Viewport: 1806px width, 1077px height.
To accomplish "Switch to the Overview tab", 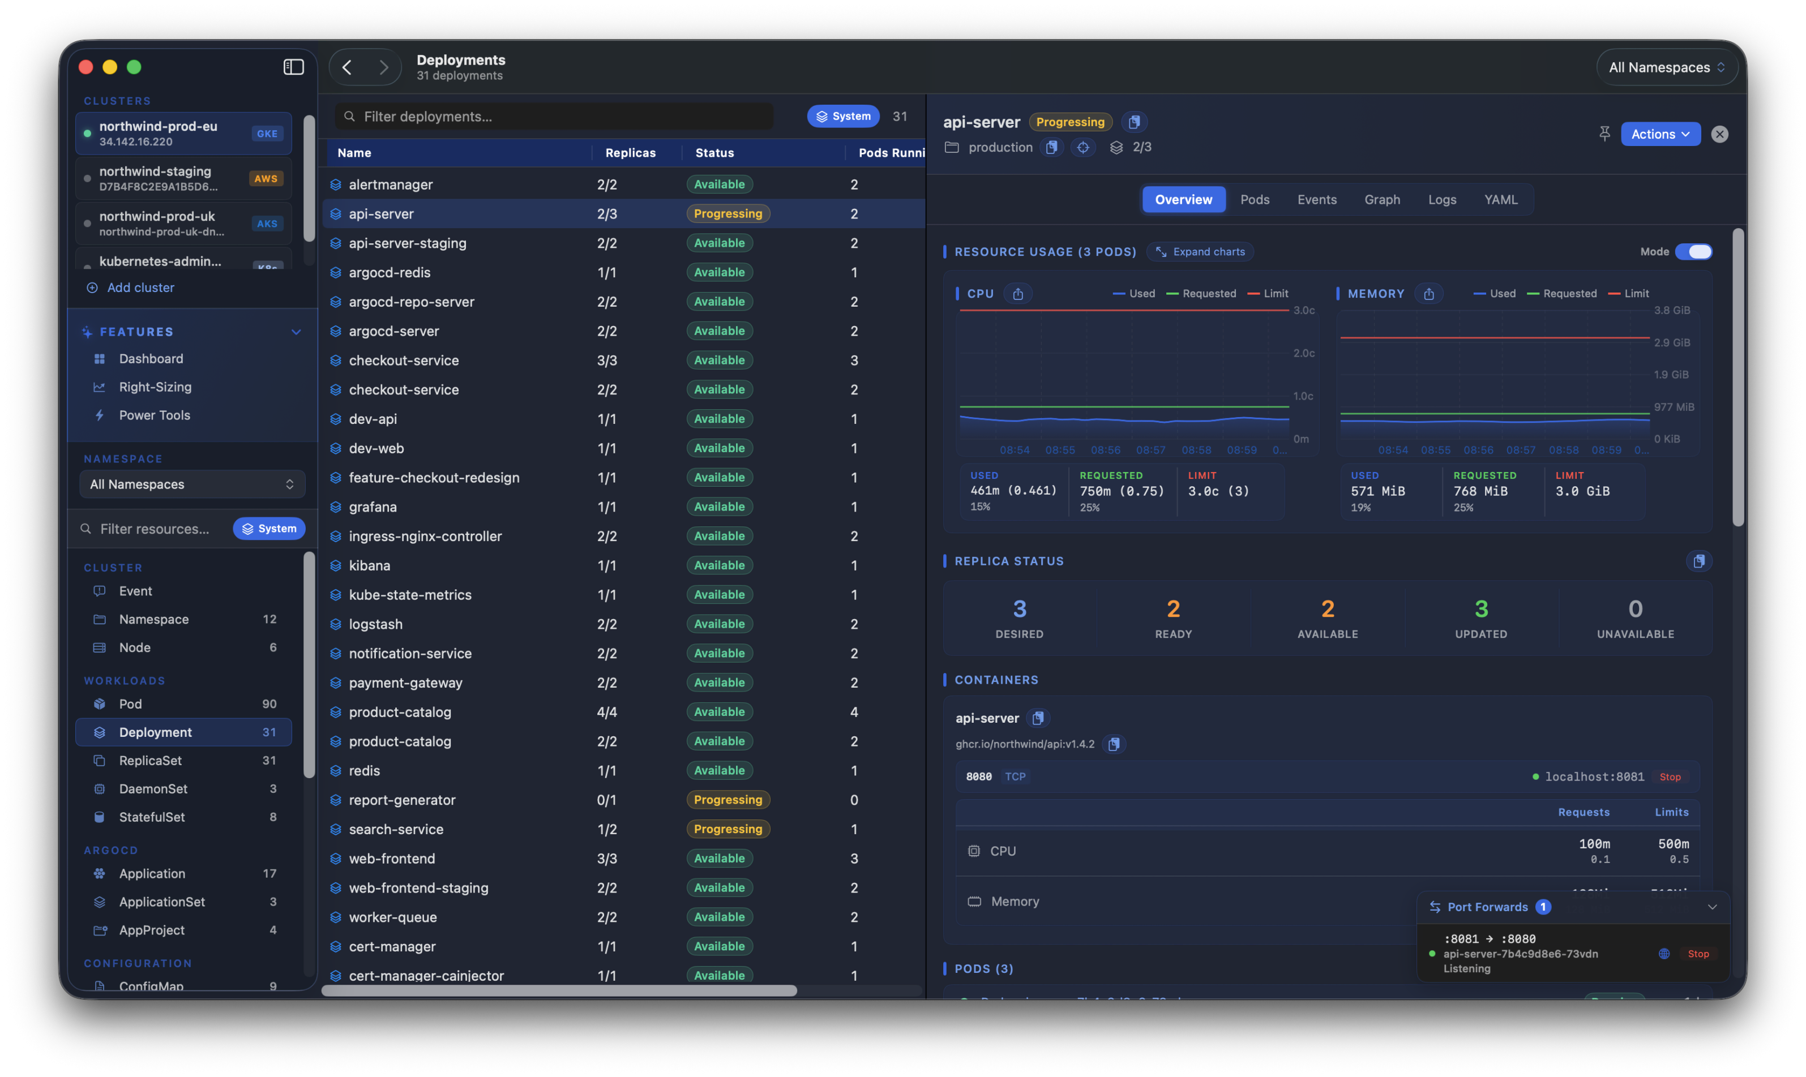I will (x=1183, y=200).
